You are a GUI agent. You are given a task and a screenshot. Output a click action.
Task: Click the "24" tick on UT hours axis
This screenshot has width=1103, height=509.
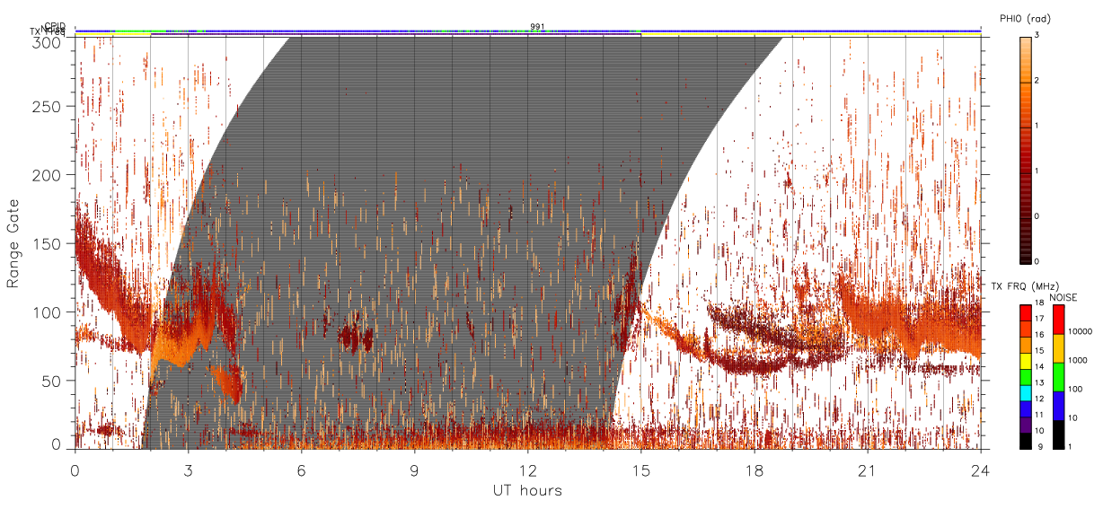click(x=980, y=470)
